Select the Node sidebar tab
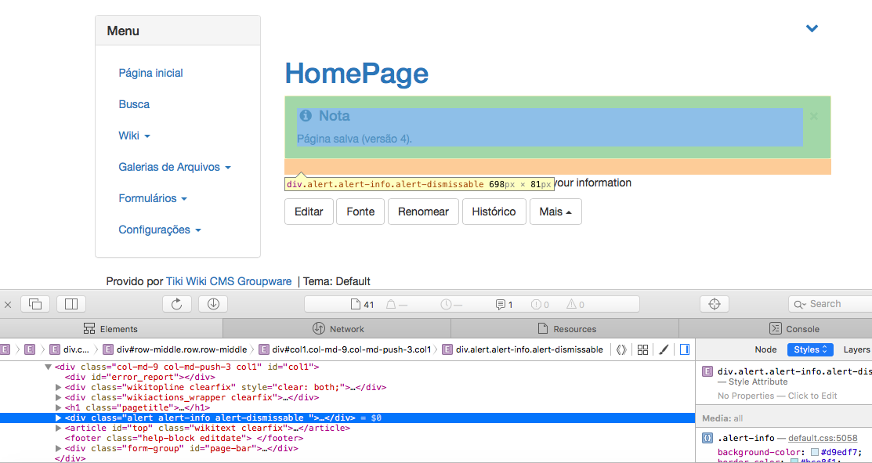The image size is (872, 463). click(765, 349)
